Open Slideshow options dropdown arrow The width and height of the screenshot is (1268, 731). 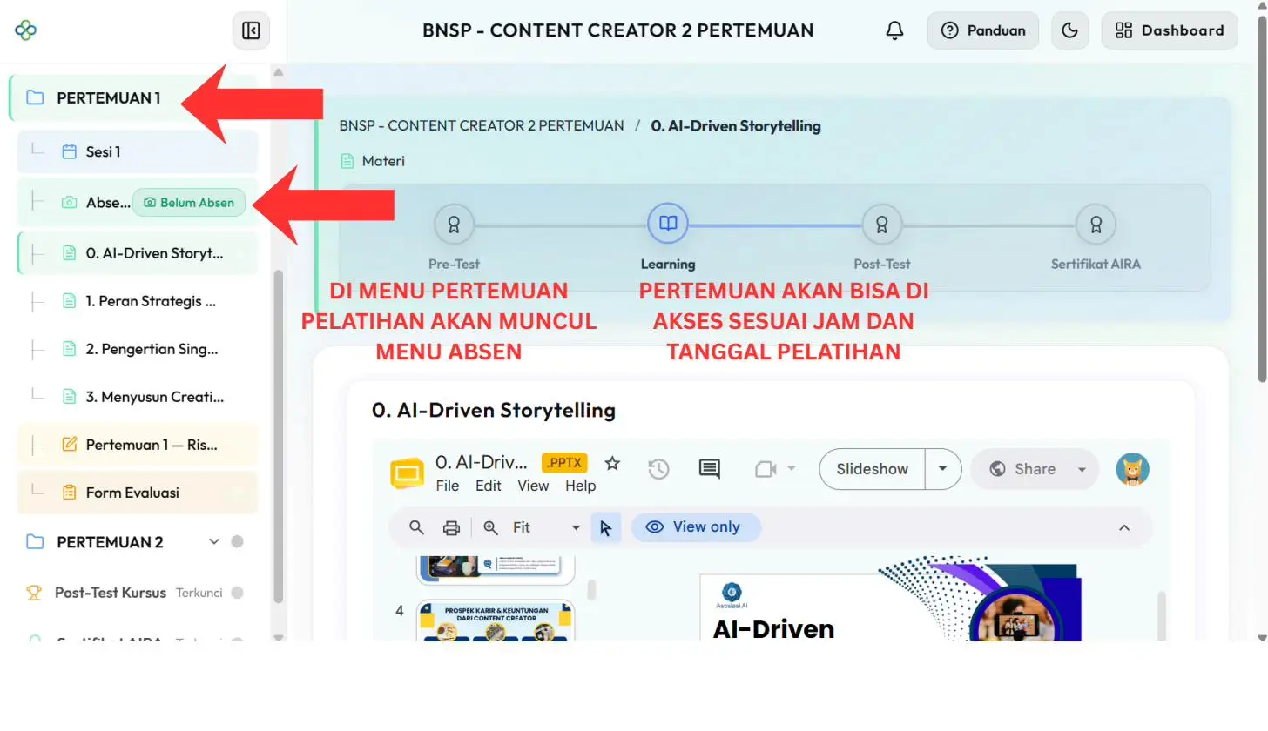943,469
